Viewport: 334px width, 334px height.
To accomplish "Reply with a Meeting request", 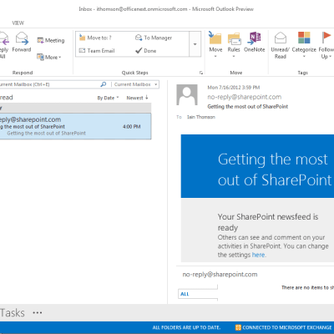I will 51,40.
